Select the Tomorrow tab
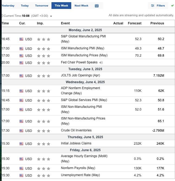The width and height of the screenshot is (175, 181). 42,5
